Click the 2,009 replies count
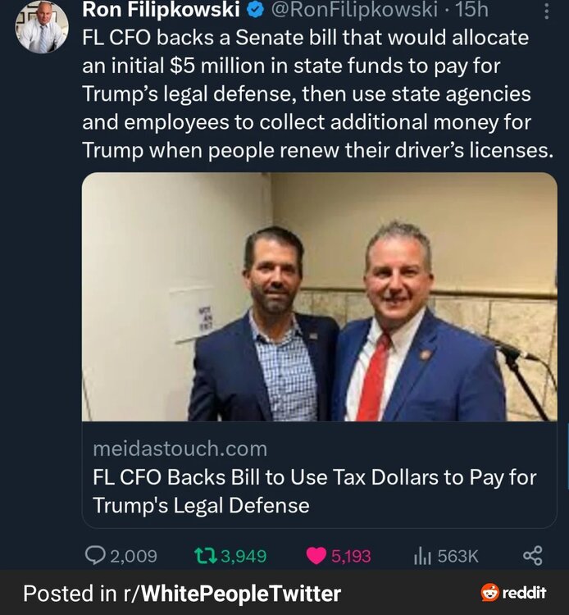This screenshot has width=569, height=615. coord(133,556)
